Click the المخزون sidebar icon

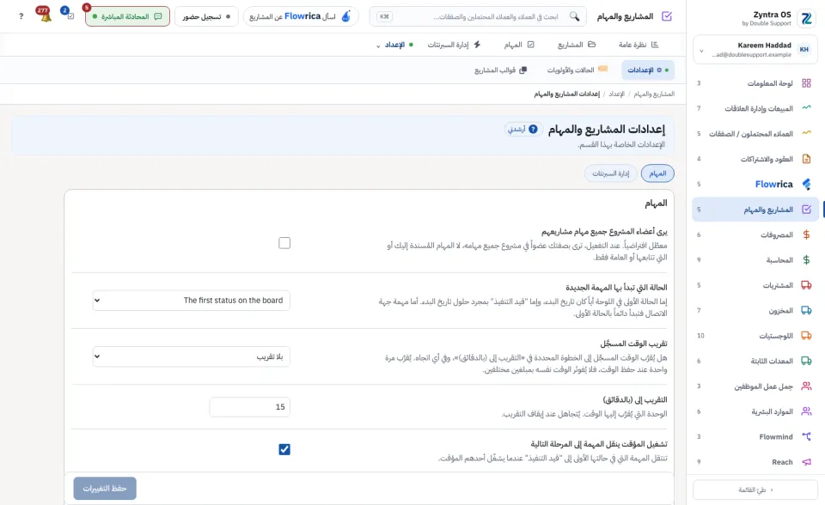(806, 310)
